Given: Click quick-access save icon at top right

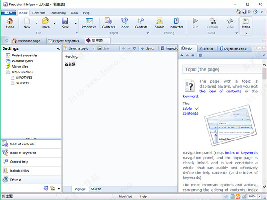Looking at the screenshot, I should 244,12.
